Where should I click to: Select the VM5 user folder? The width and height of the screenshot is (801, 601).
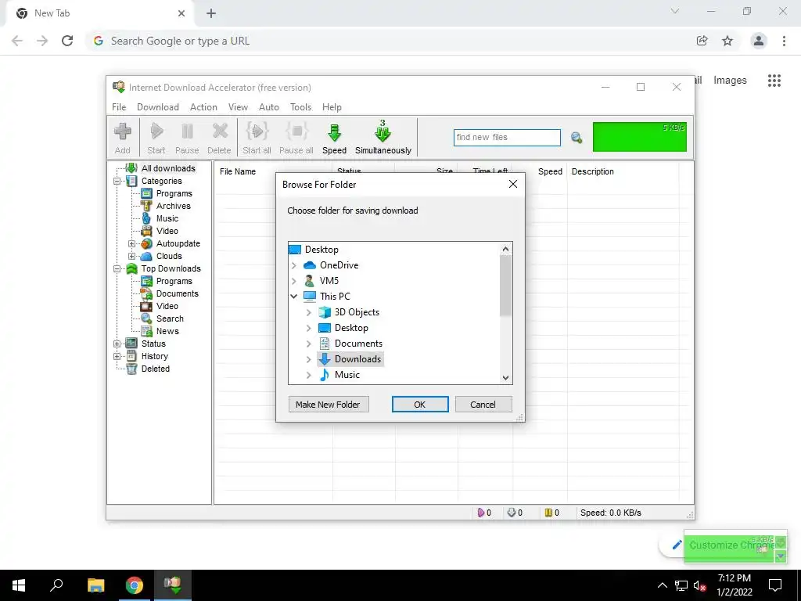(329, 281)
